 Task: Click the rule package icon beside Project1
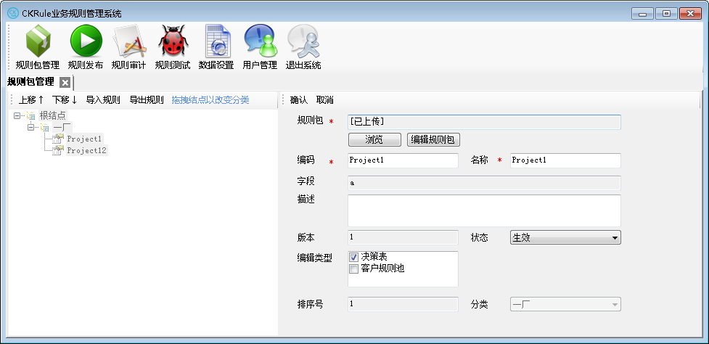57,139
